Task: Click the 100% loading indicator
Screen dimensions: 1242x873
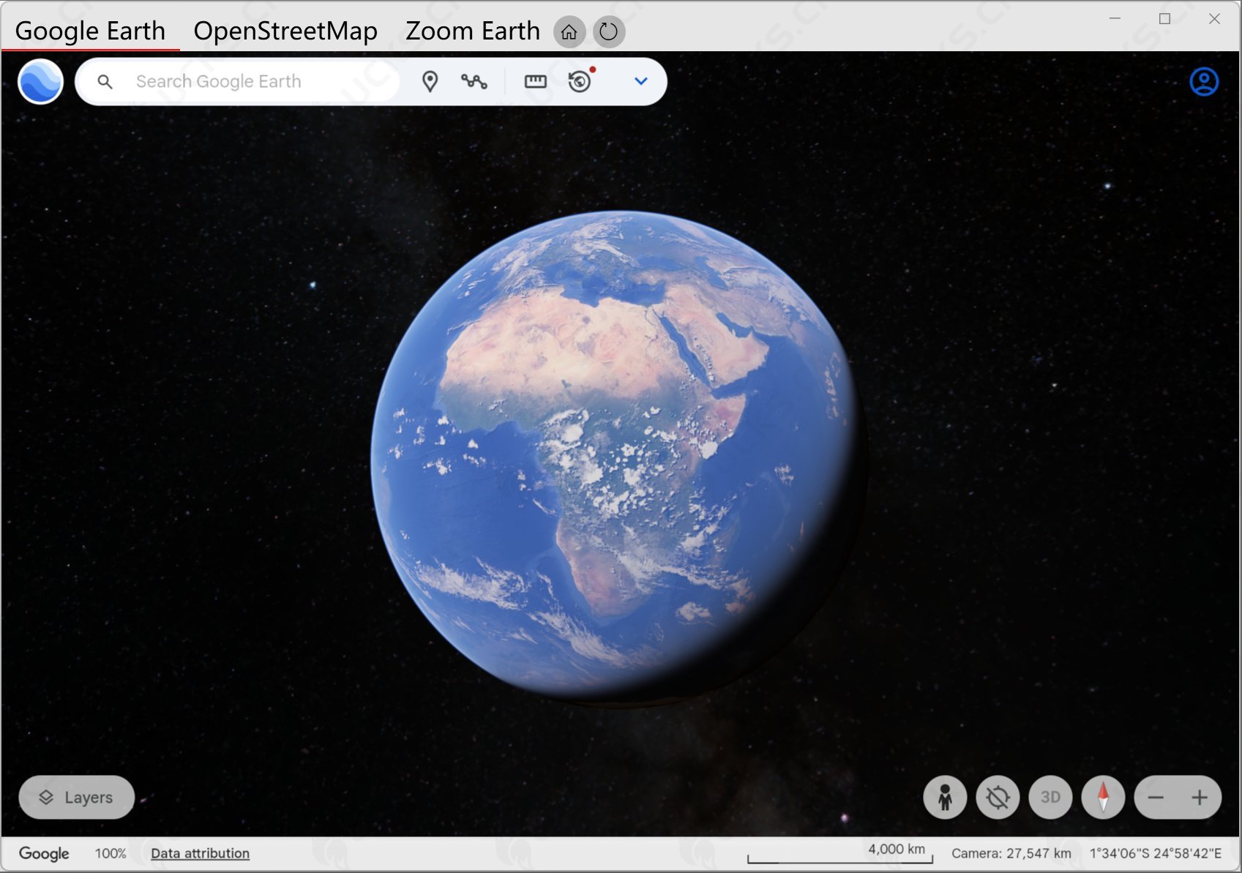Action: [111, 853]
